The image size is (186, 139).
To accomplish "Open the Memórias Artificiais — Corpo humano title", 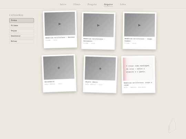I will coord(138,40).
